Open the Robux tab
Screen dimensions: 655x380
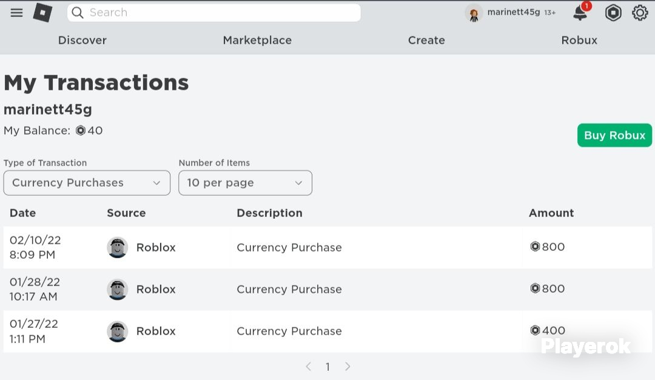coord(579,40)
